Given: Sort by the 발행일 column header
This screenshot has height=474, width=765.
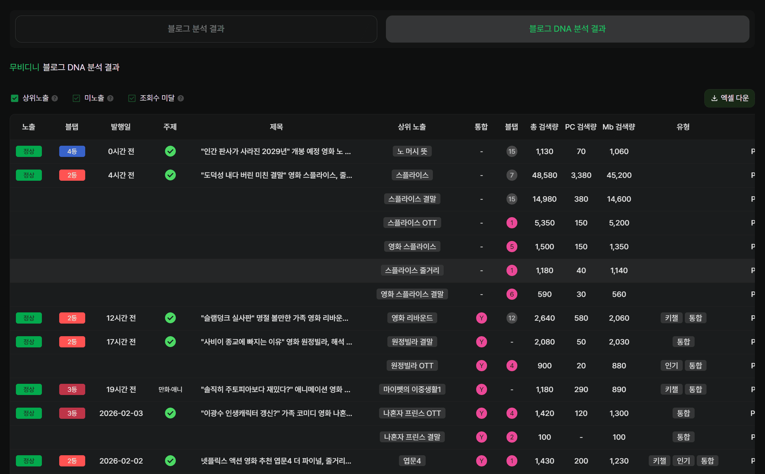Looking at the screenshot, I should click(x=121, y=127).
